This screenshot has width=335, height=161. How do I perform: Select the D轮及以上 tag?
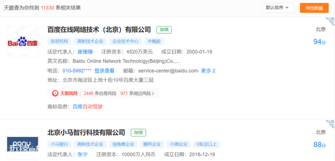[x=207, y=144]
